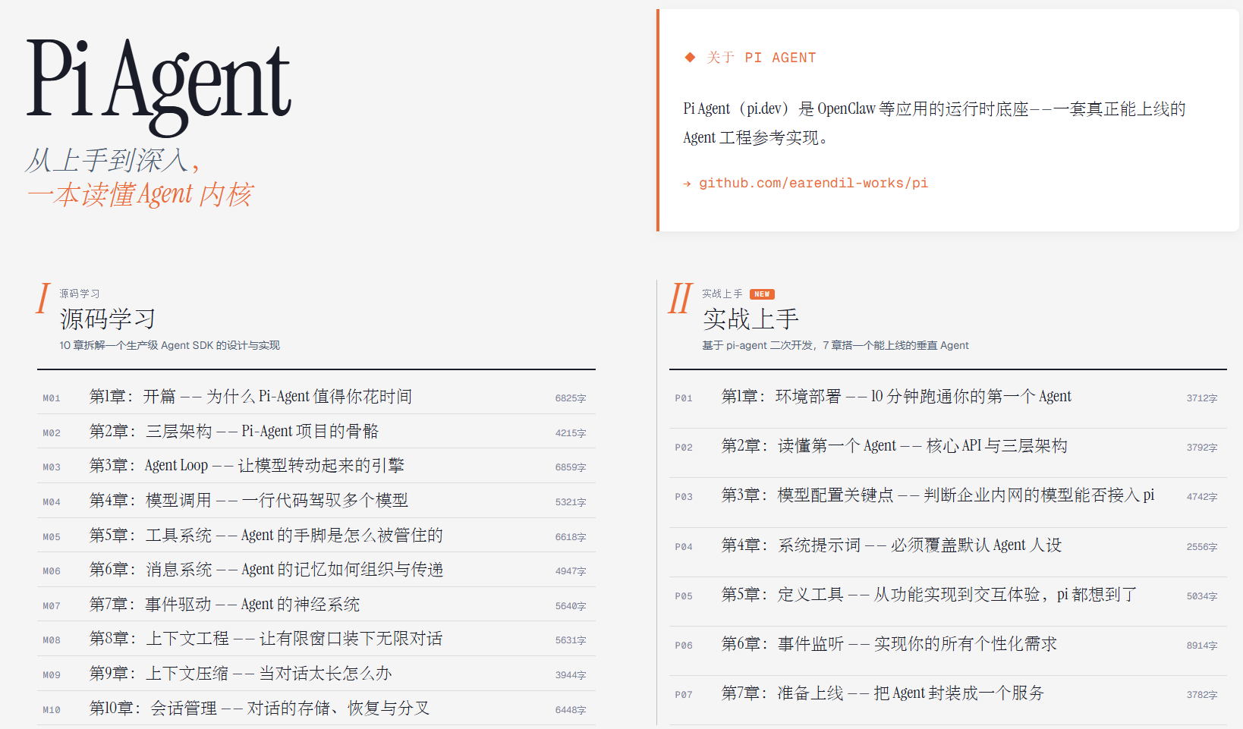Open chapter M09 上下文压缩 — 当对话太长怎么办

coord(316,674)
